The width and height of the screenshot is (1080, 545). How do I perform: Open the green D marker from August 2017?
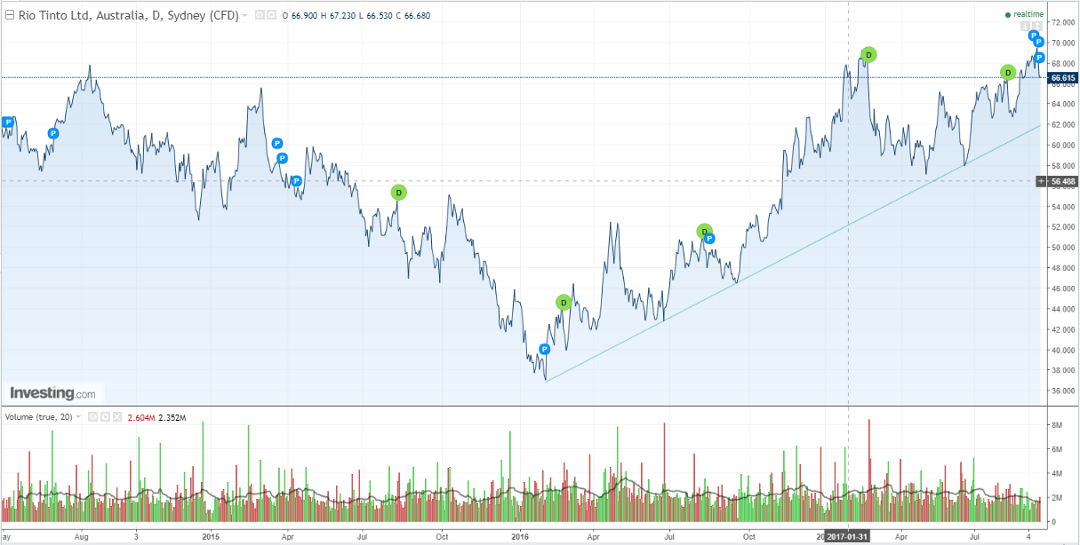pos(1007,72)
